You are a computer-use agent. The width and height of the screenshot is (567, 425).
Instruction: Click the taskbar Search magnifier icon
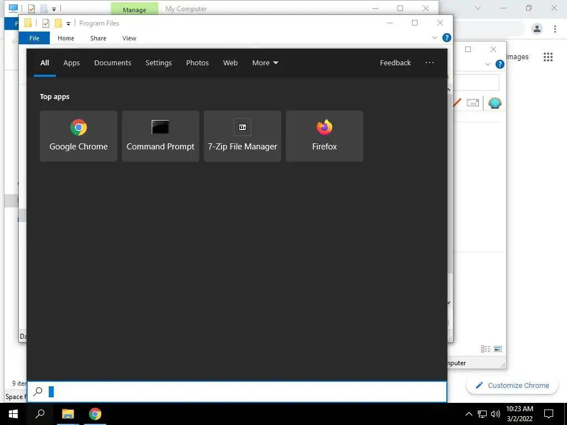(40, 414)
